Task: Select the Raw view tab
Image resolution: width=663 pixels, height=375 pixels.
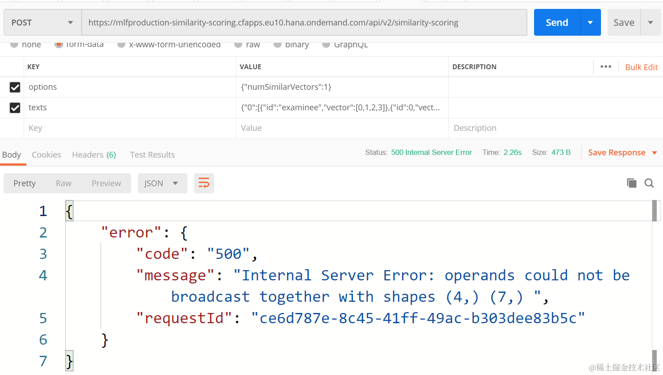Action: point(64,183)
